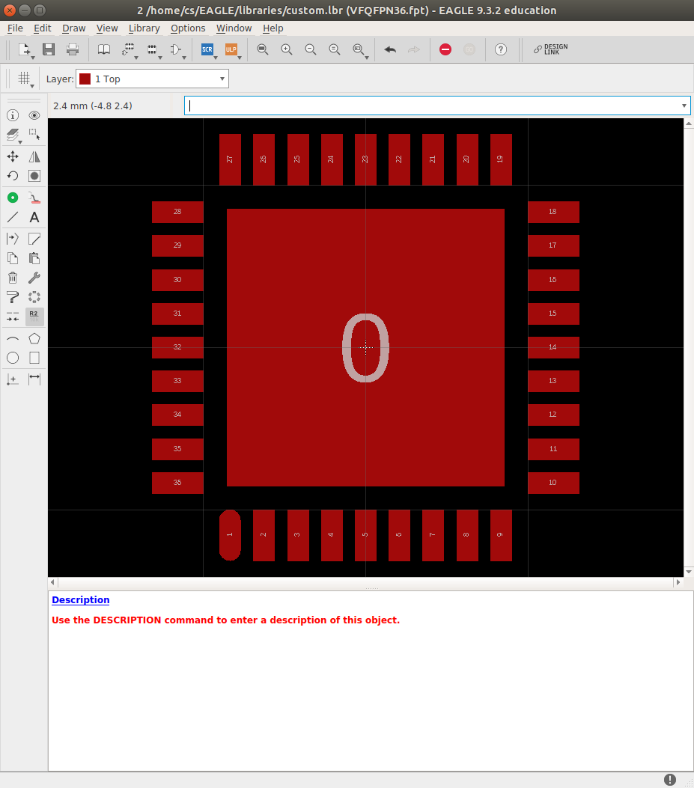Open library table of contents book icon
The image size is (694, 788).
(x=104, y=49)
